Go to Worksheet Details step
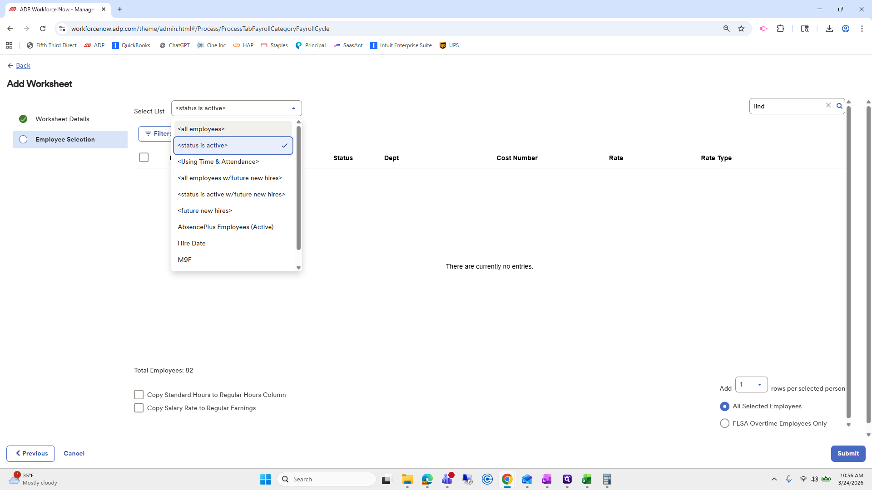Viewport: 872px width, 490px height. tap(62, 119)
